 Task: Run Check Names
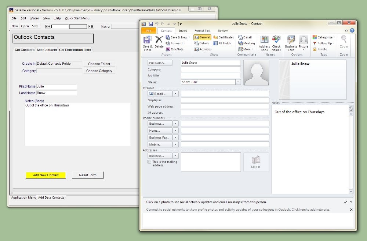point(276,44)
